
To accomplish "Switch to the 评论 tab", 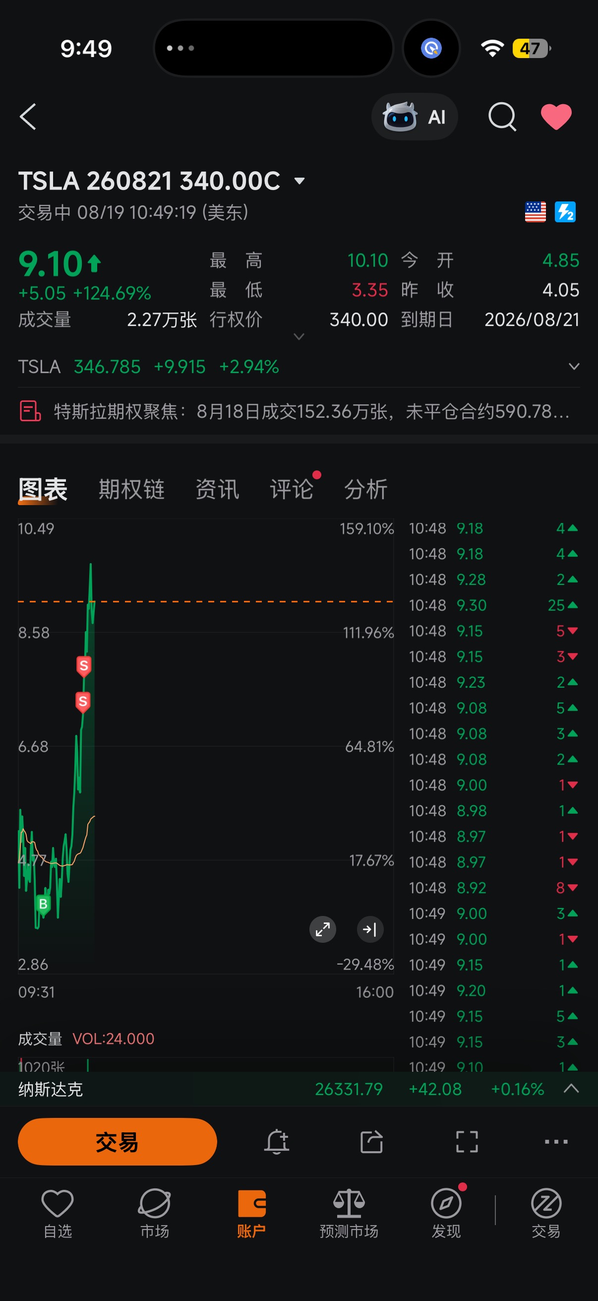I will tap(292, 489).
